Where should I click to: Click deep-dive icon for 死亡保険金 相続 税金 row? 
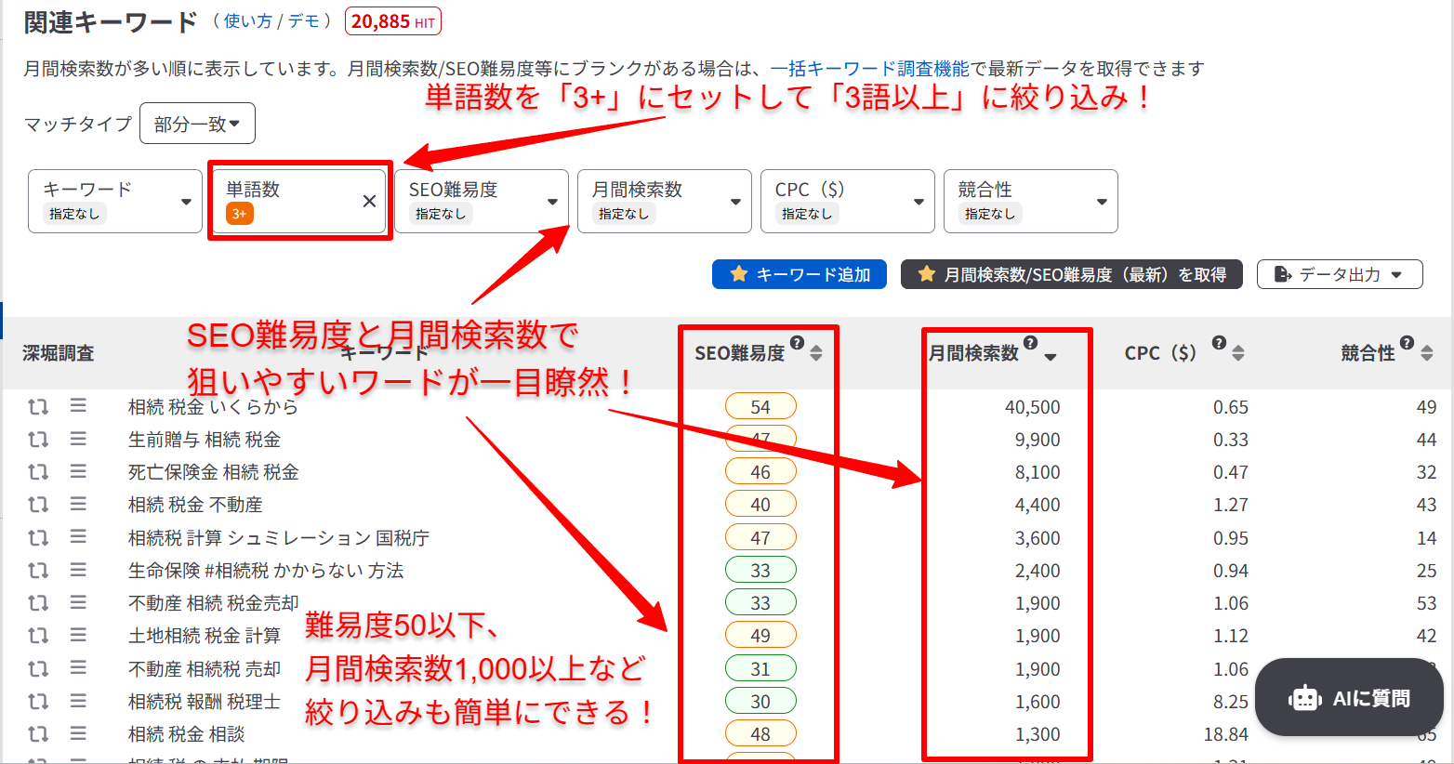38,472
